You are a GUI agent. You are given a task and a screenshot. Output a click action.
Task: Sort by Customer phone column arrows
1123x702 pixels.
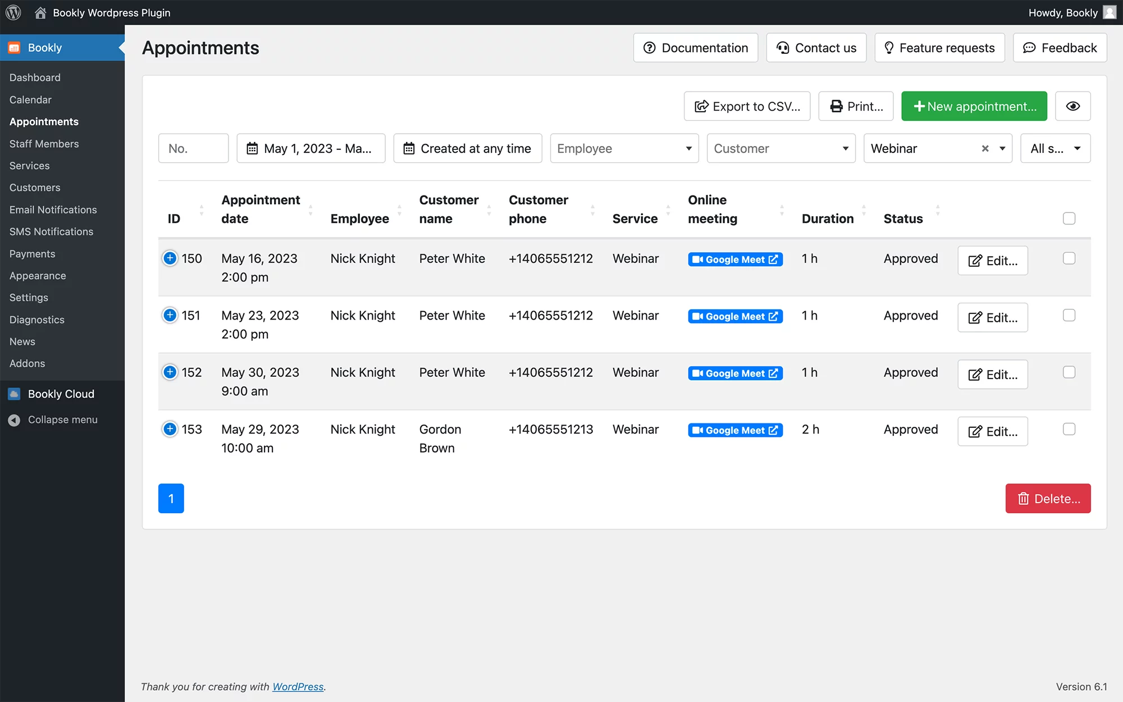592,211
